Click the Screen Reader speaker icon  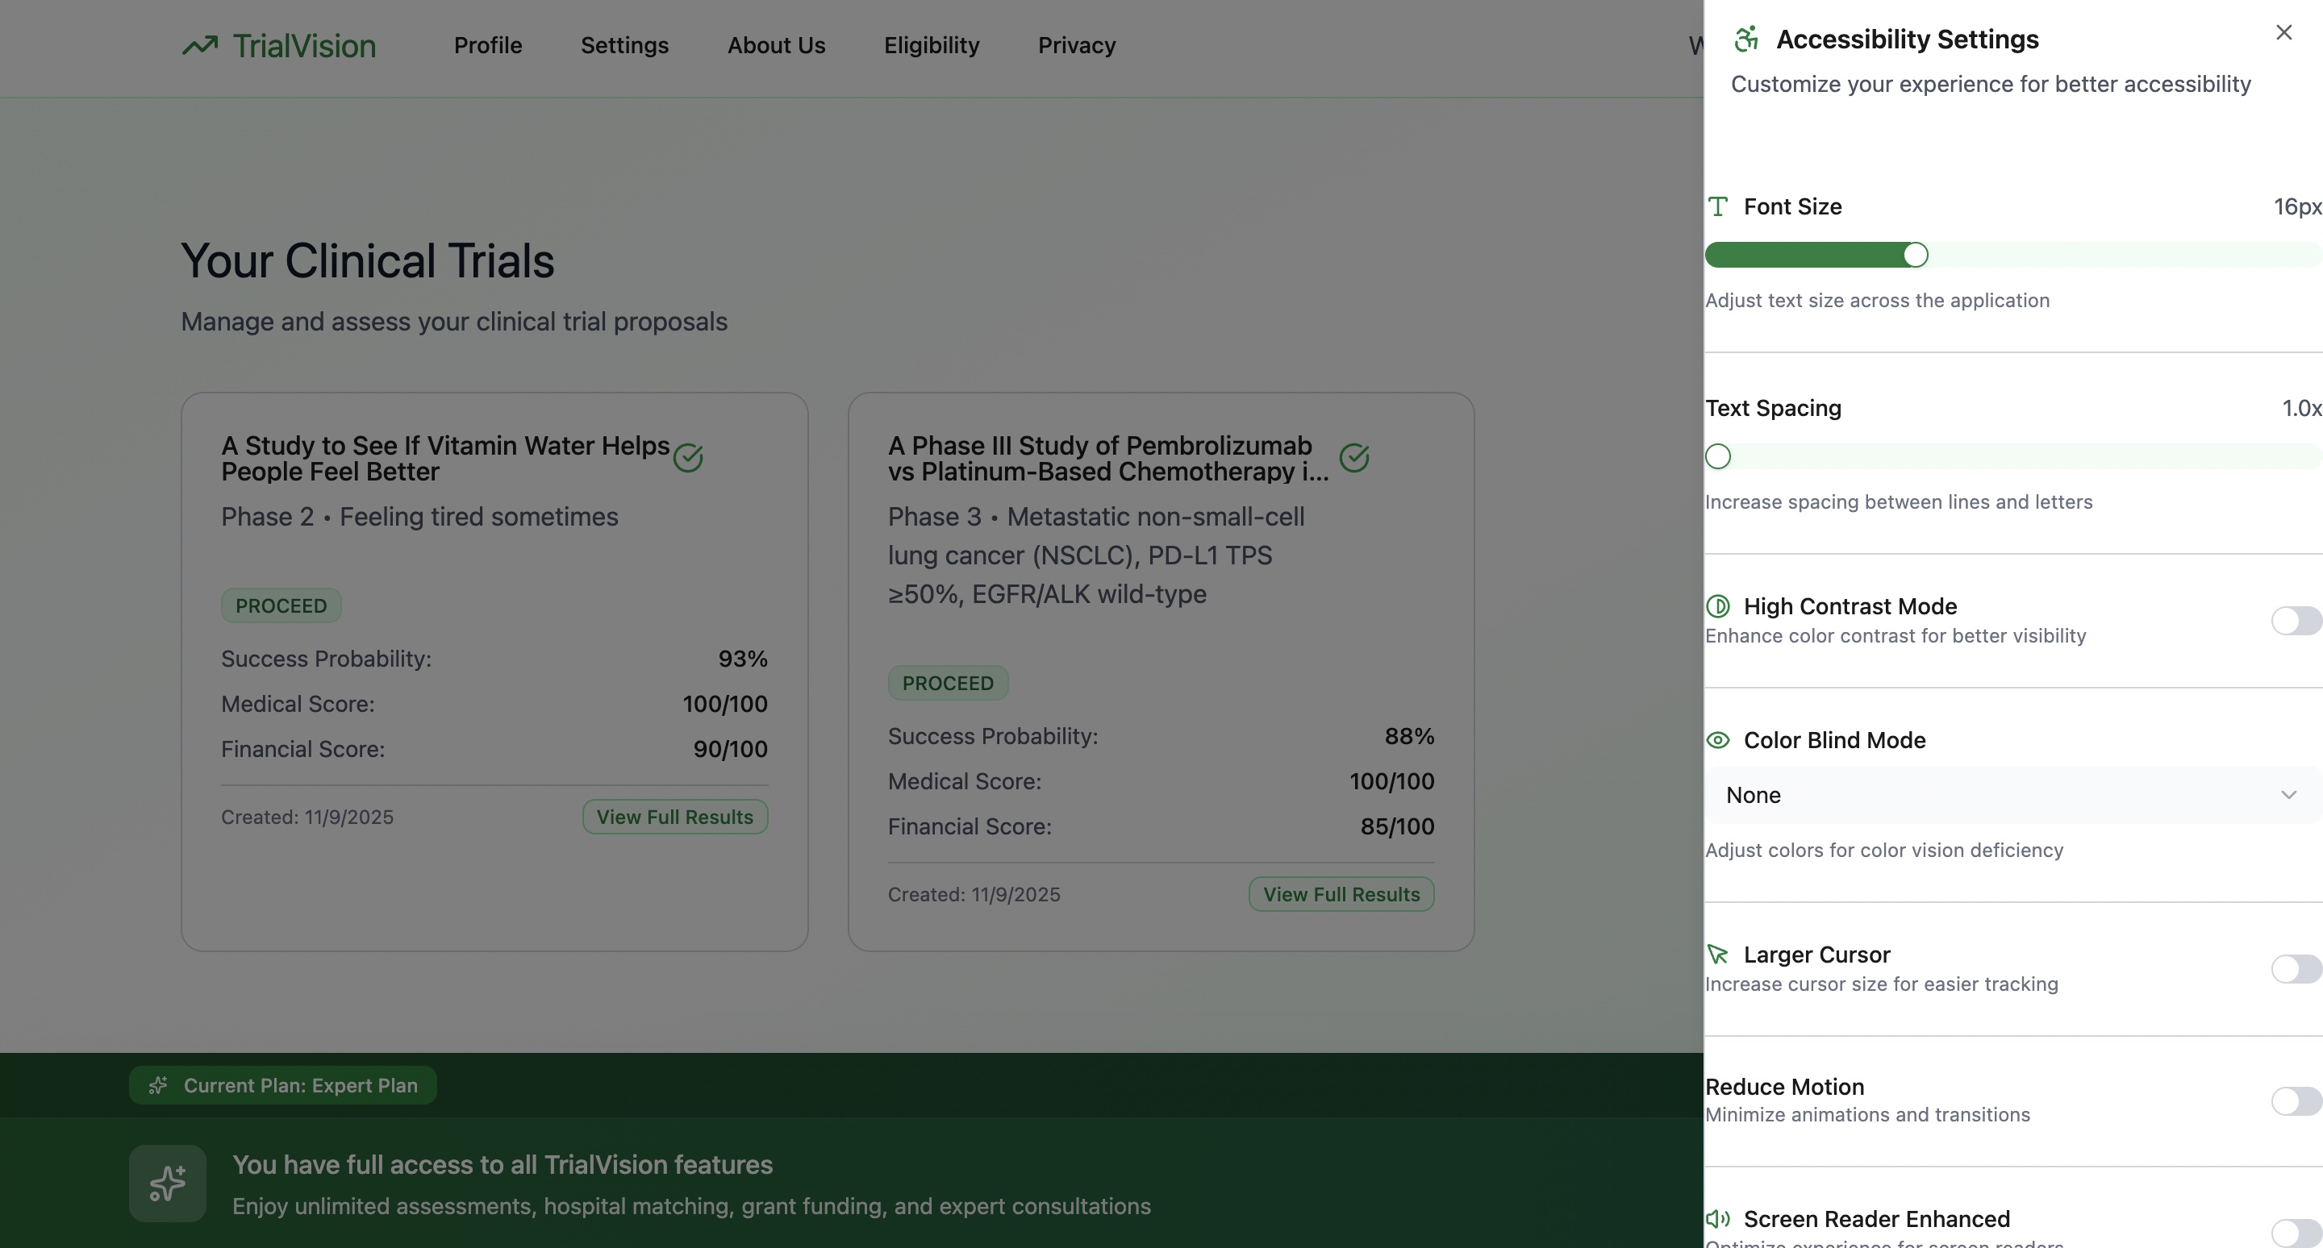pyautogui.click(x=1718, y=1219)
